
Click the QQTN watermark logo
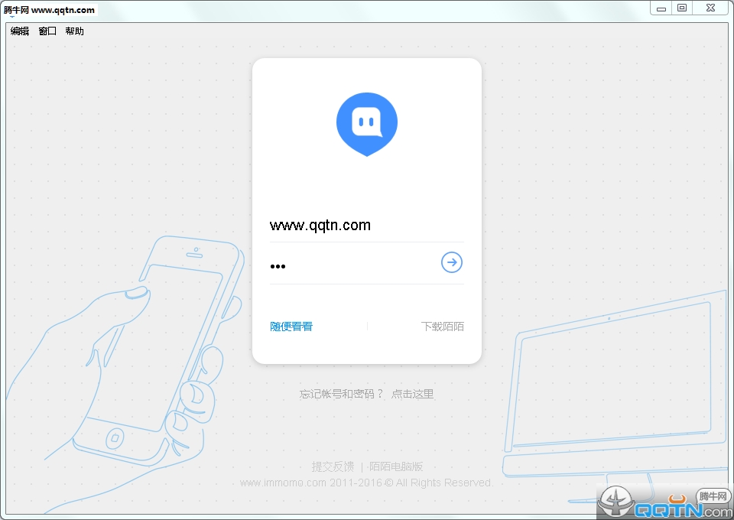tap(665, 501)
